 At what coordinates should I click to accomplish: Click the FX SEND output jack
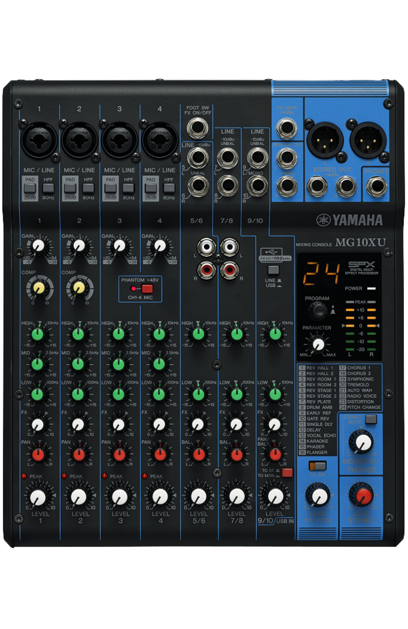(x=287, y=129)
